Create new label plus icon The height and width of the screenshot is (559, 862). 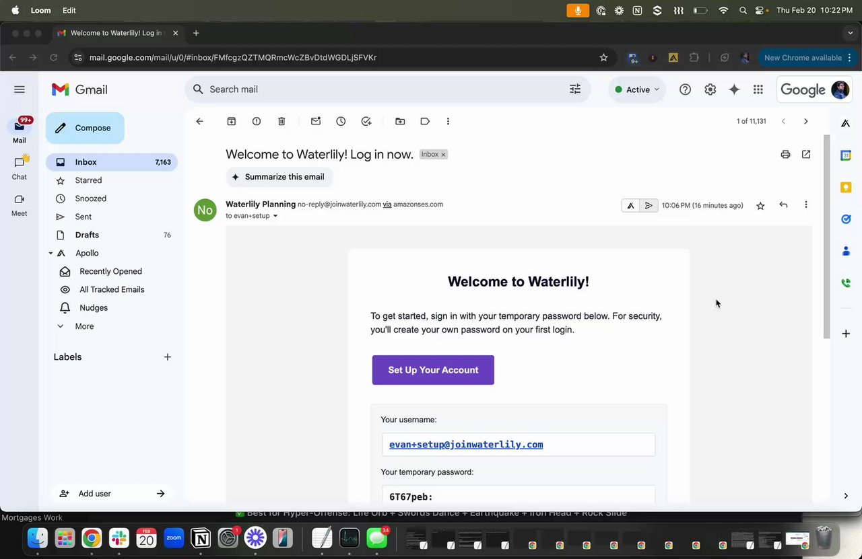coord(168,357)
